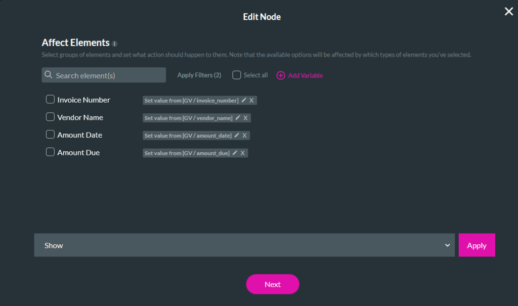The height and width of the screenshot is (306, 518).
Task: Enable the Select all checkbox
Action: [236, 74]
